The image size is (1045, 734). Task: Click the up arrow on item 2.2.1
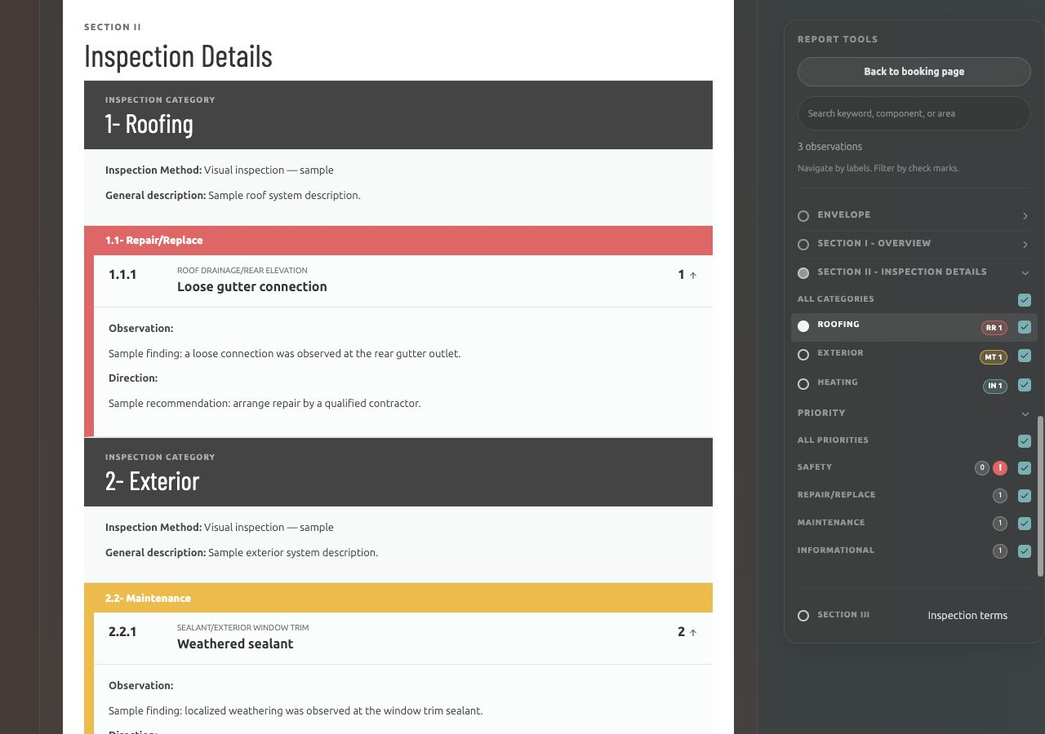(693, 633)
